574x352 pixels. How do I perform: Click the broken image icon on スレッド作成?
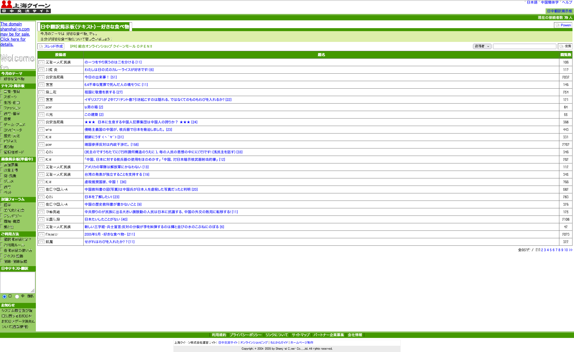click(x=41, y=46)
